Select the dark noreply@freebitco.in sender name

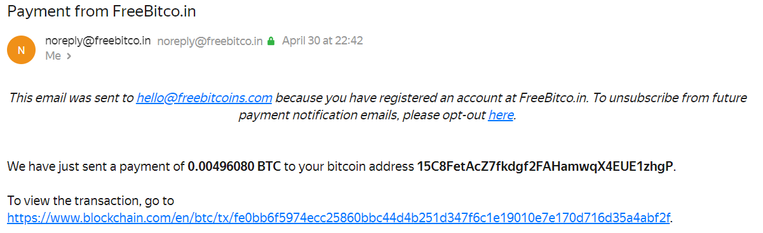98,41
